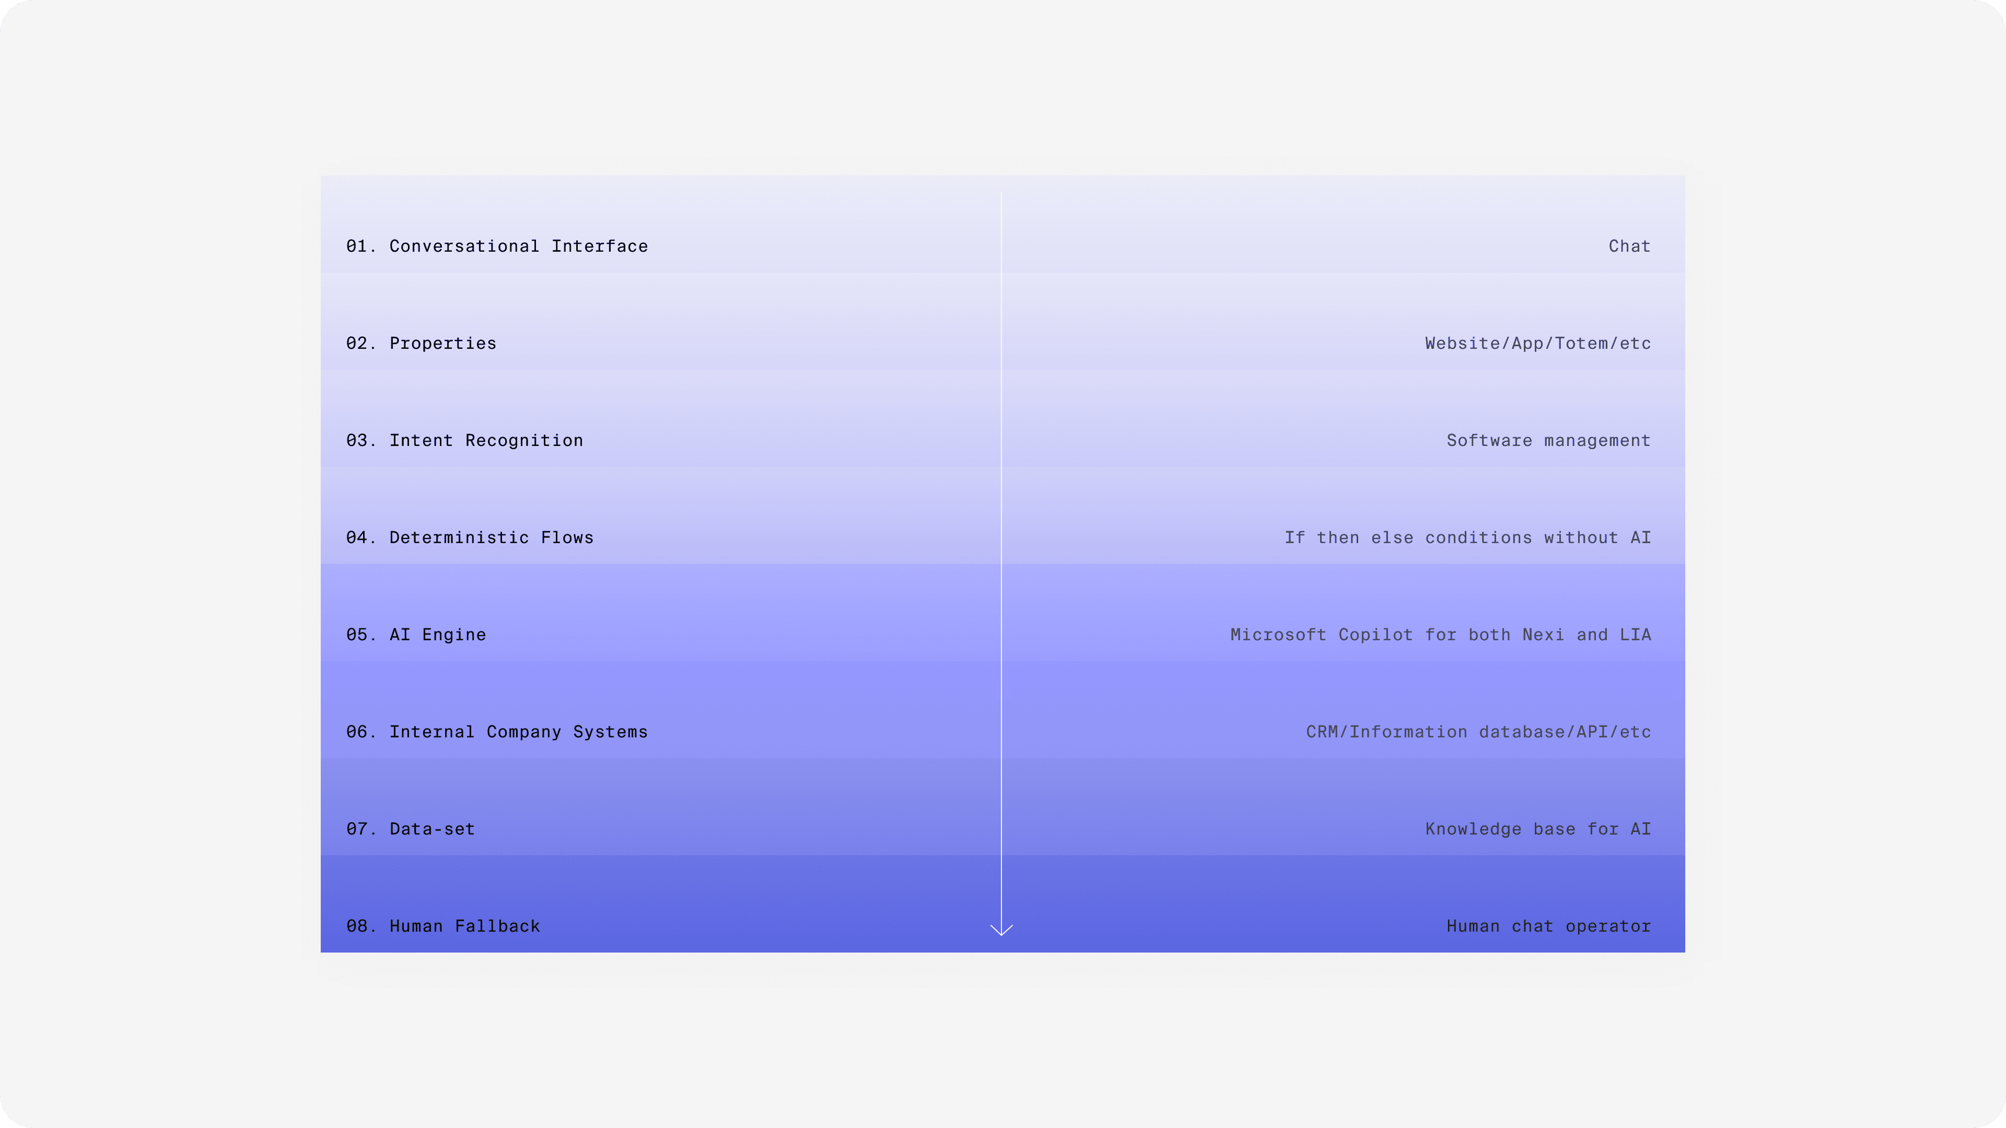Click "Microsoft Copilot for both Nexi and LIA"

point(1441,633)
